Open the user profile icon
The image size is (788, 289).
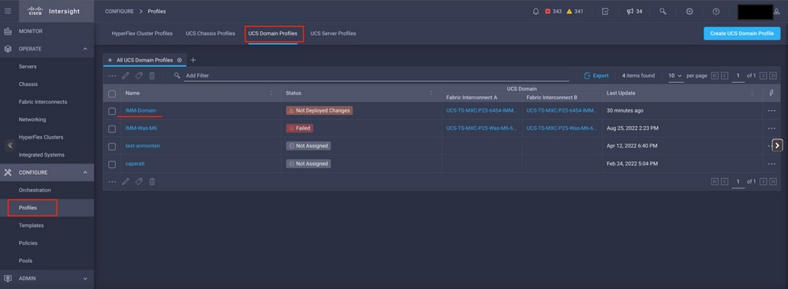point(776,12)
